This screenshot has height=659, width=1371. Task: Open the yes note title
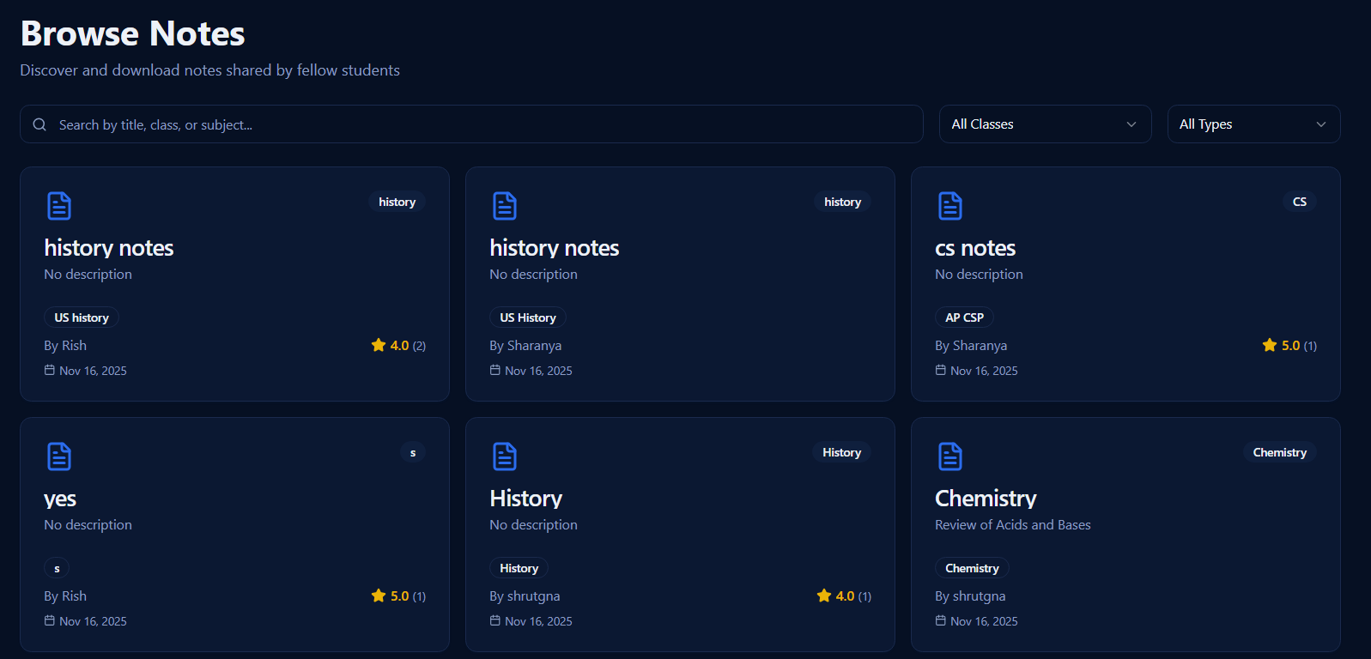coord(60,499)
